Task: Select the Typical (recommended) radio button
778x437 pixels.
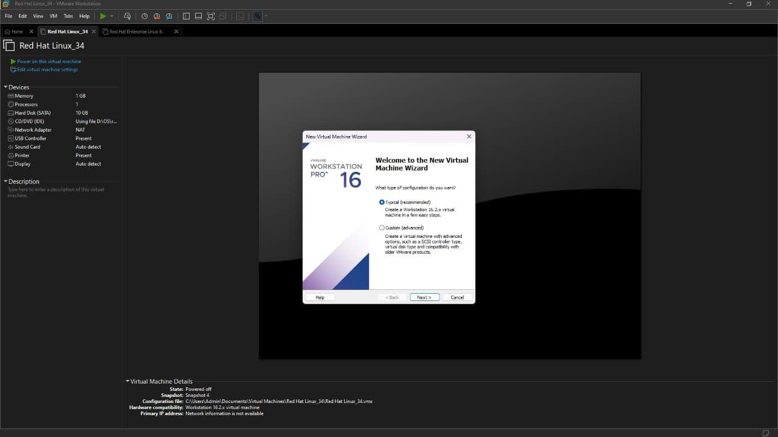Action: 382,202
